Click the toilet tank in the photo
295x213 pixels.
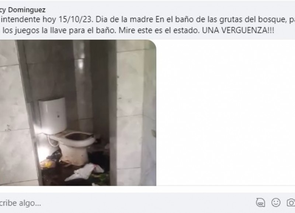[52, 116]
